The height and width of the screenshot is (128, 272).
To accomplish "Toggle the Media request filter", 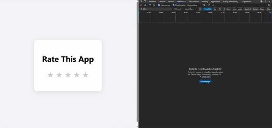I will click(x=240, y=9).
